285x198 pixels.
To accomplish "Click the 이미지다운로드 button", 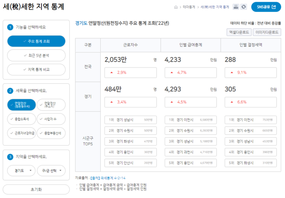I will tap(266, 32).
